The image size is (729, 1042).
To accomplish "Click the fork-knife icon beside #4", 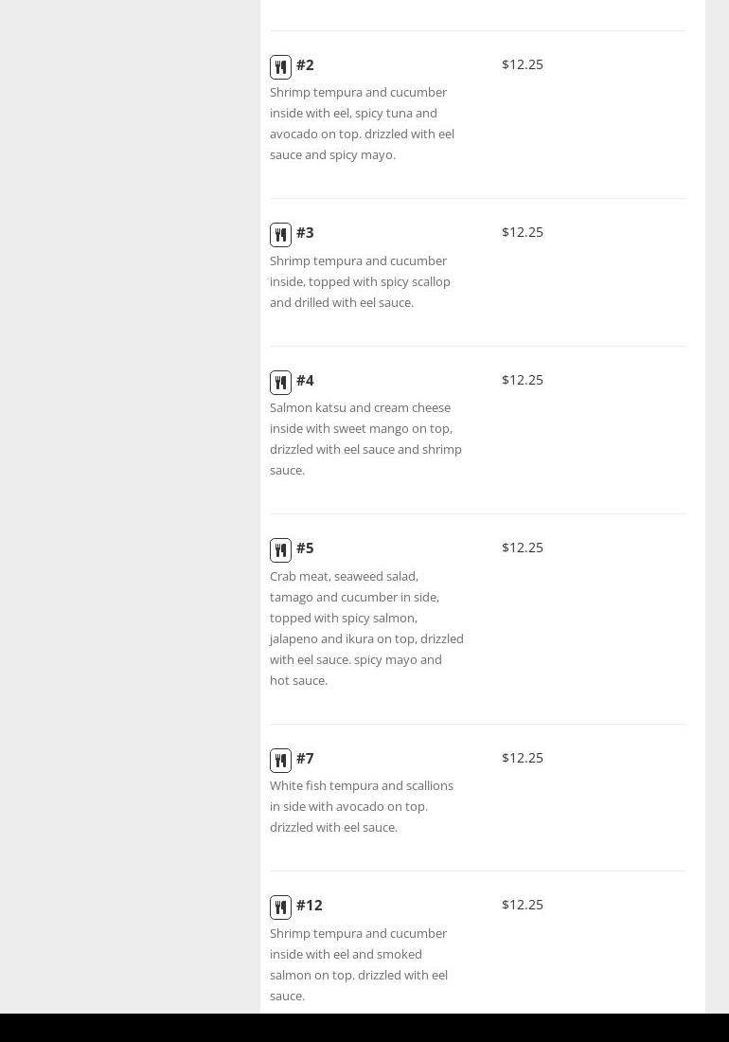I will [280, 383].
